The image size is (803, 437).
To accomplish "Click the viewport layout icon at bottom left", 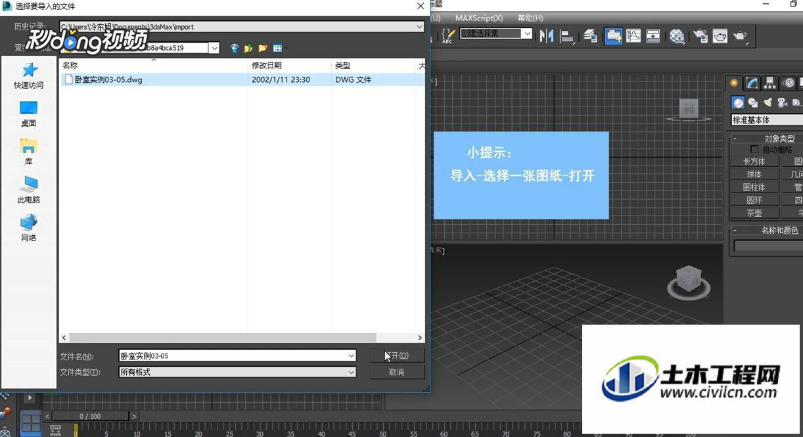I will [x=30, y=423].
